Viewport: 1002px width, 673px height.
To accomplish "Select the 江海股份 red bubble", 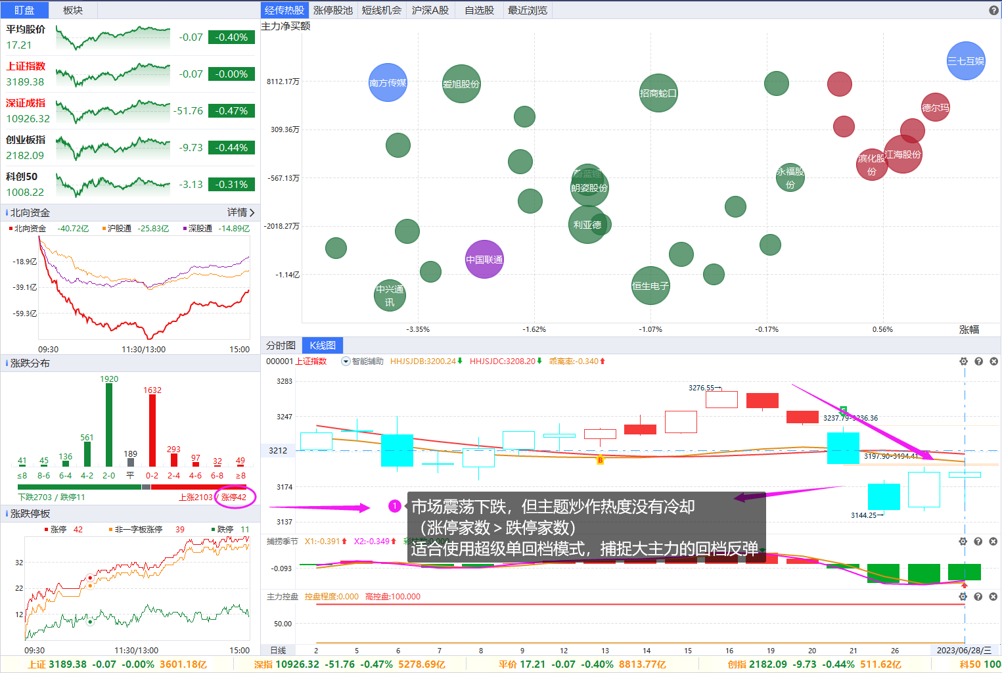I will pyautogui.click(x=903, y=154).
